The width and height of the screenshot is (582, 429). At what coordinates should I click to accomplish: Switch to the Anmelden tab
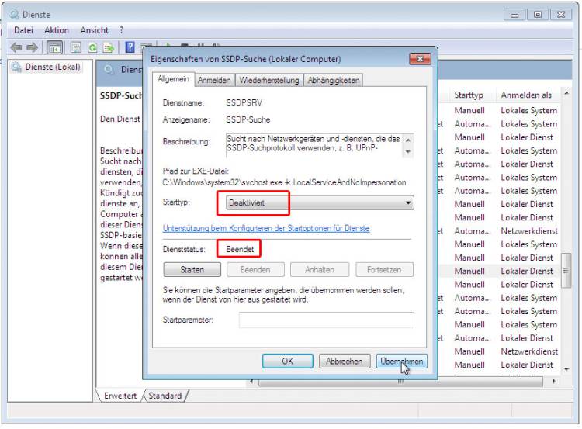(x=214, y=80)
